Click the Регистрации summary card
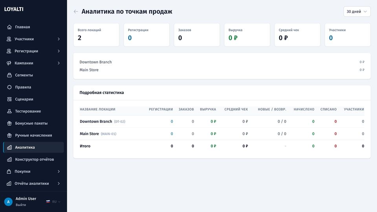This screenshot has width=377, height=212. pyautogui.click(x=146, y=35)
